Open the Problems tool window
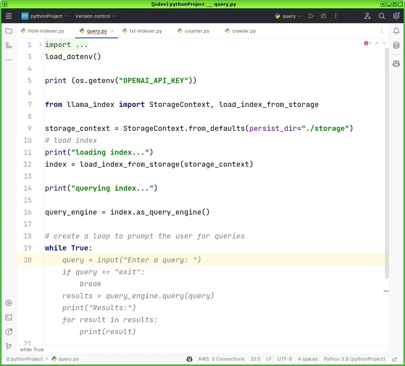 [x=9, y=332]
